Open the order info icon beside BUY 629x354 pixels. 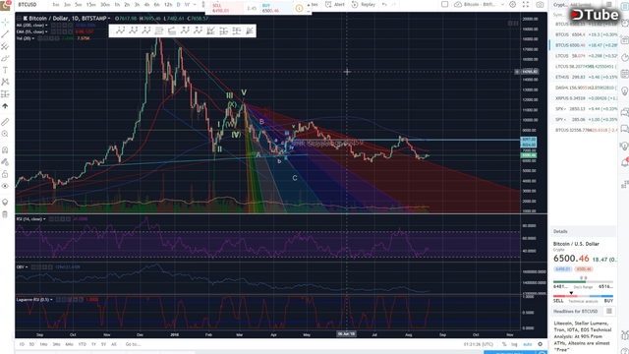299,8
